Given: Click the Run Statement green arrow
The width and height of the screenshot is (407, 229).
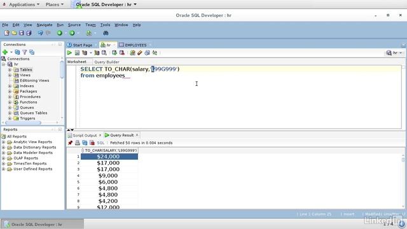Looking at the screenshot, I should tap(69, 53).
